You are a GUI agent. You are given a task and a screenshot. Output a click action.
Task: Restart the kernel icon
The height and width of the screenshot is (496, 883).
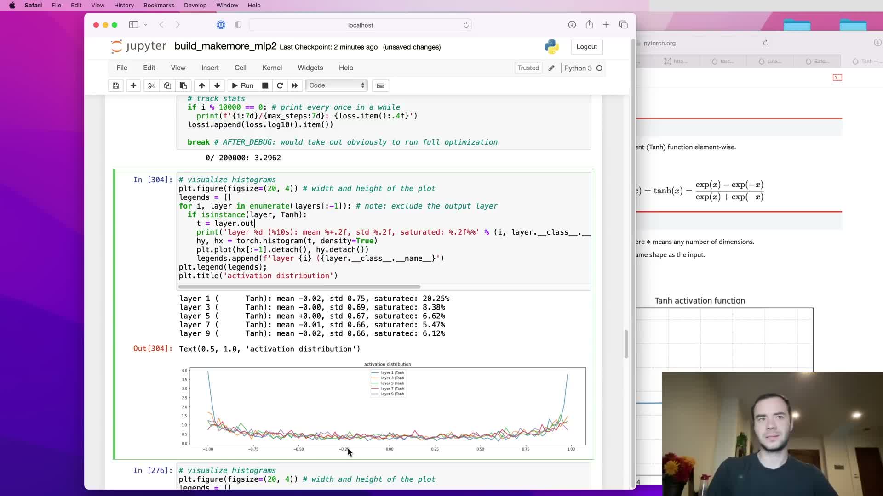(280, 85)
